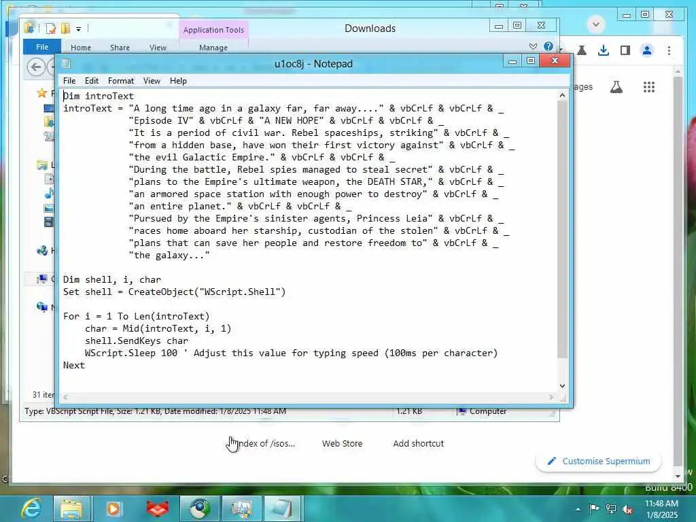696x522 pixels.
Task: Click New Folder icon in Explorer quick access toolbar
Action: [x=66, y=29]
